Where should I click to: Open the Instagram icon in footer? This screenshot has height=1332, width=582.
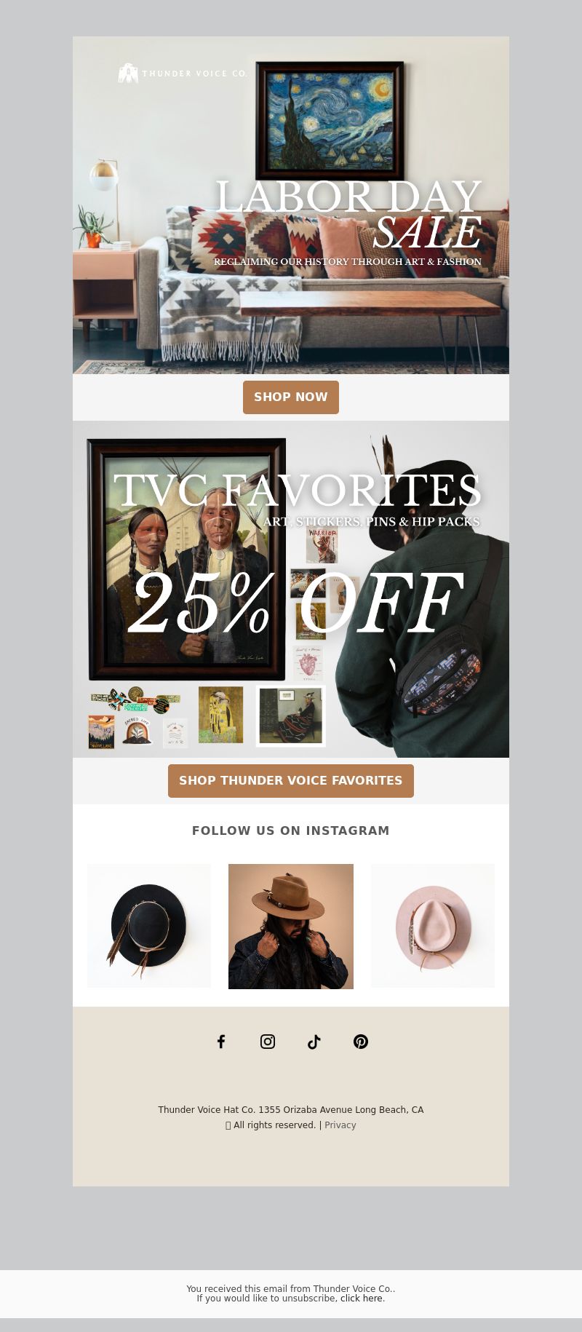(x=268, y=1042)
